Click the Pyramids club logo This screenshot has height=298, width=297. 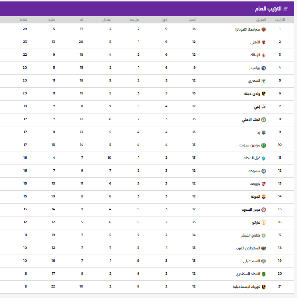(264, 68)
